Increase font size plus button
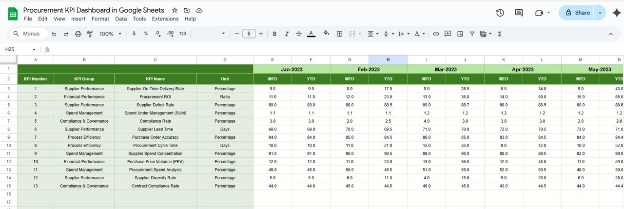Screen dimensions: 624x209 pyautogui.click(x=261, y=34)
